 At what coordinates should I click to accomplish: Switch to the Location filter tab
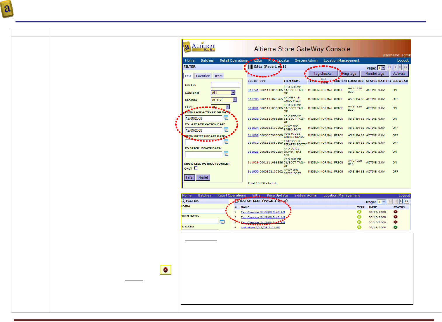click(203, 76)
